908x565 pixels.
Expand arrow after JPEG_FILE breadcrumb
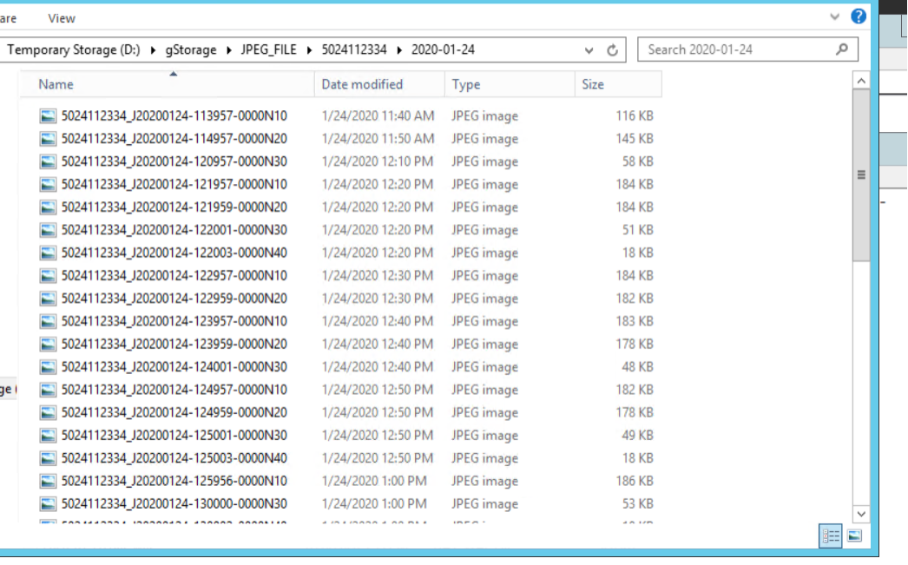coord(309,50)
